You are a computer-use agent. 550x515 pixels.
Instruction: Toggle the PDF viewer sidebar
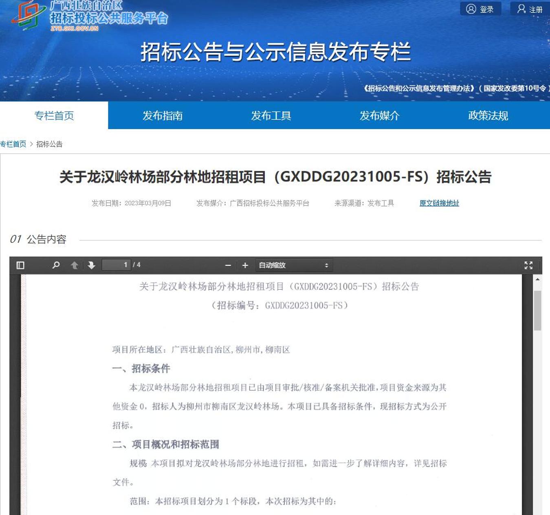point(20,265)
